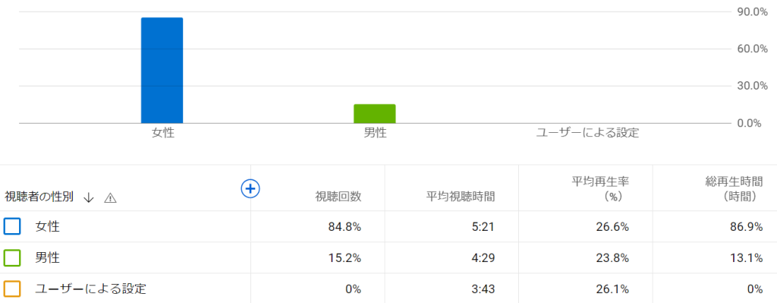Sort by the 視聴回数 column header
The width and height of the screenshot is (777, 303).
338,197
